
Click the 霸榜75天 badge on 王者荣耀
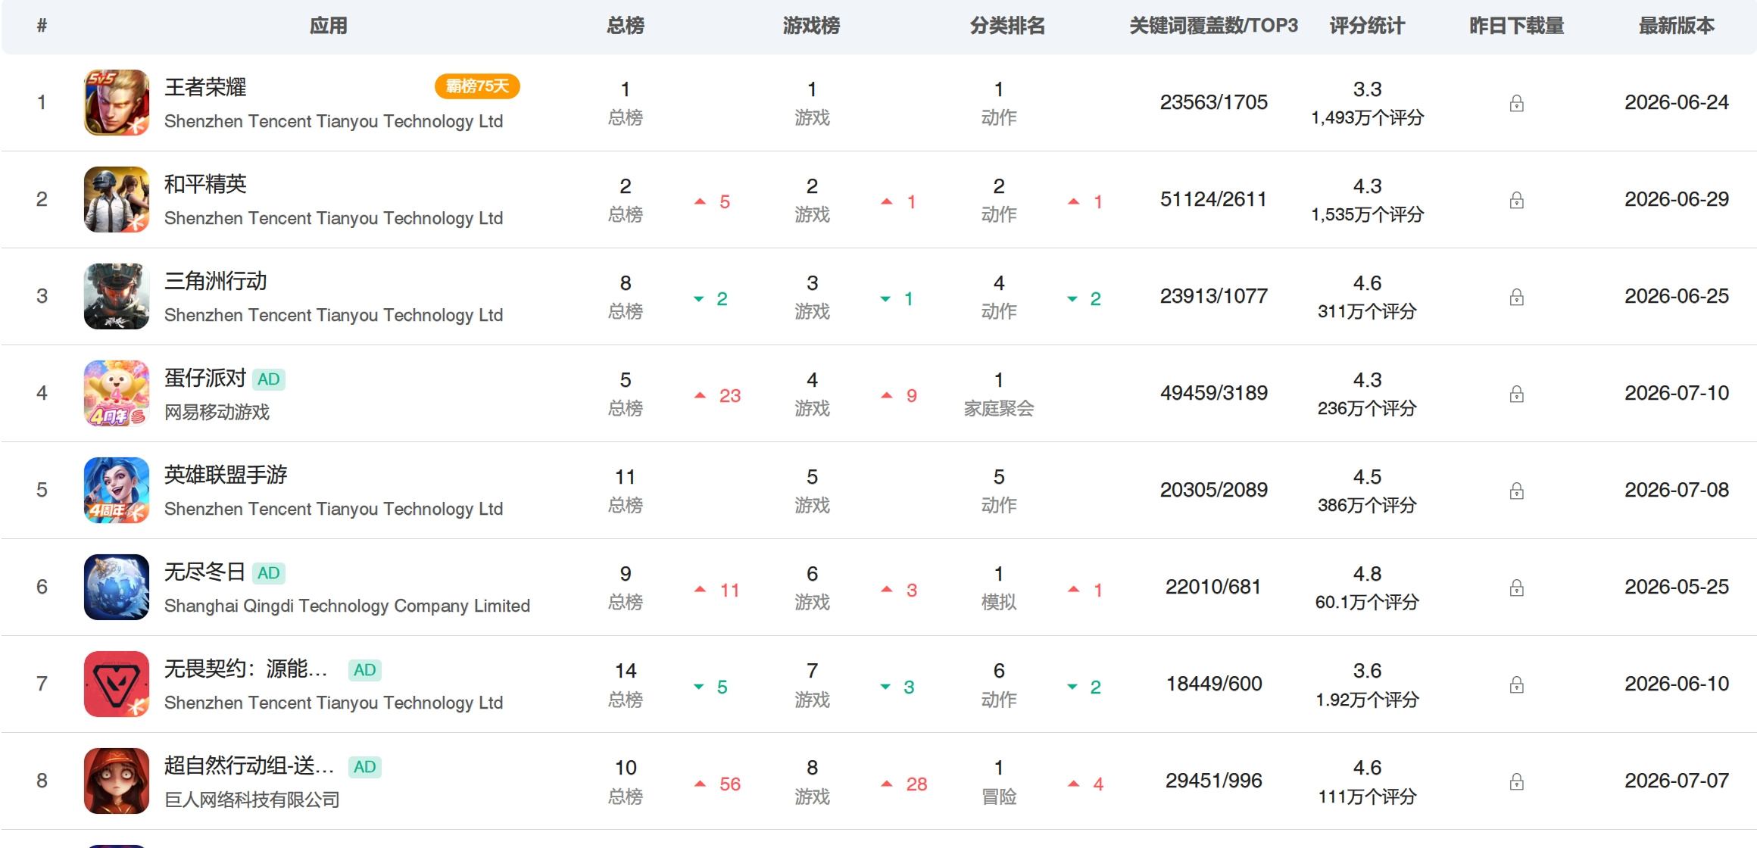477,86
